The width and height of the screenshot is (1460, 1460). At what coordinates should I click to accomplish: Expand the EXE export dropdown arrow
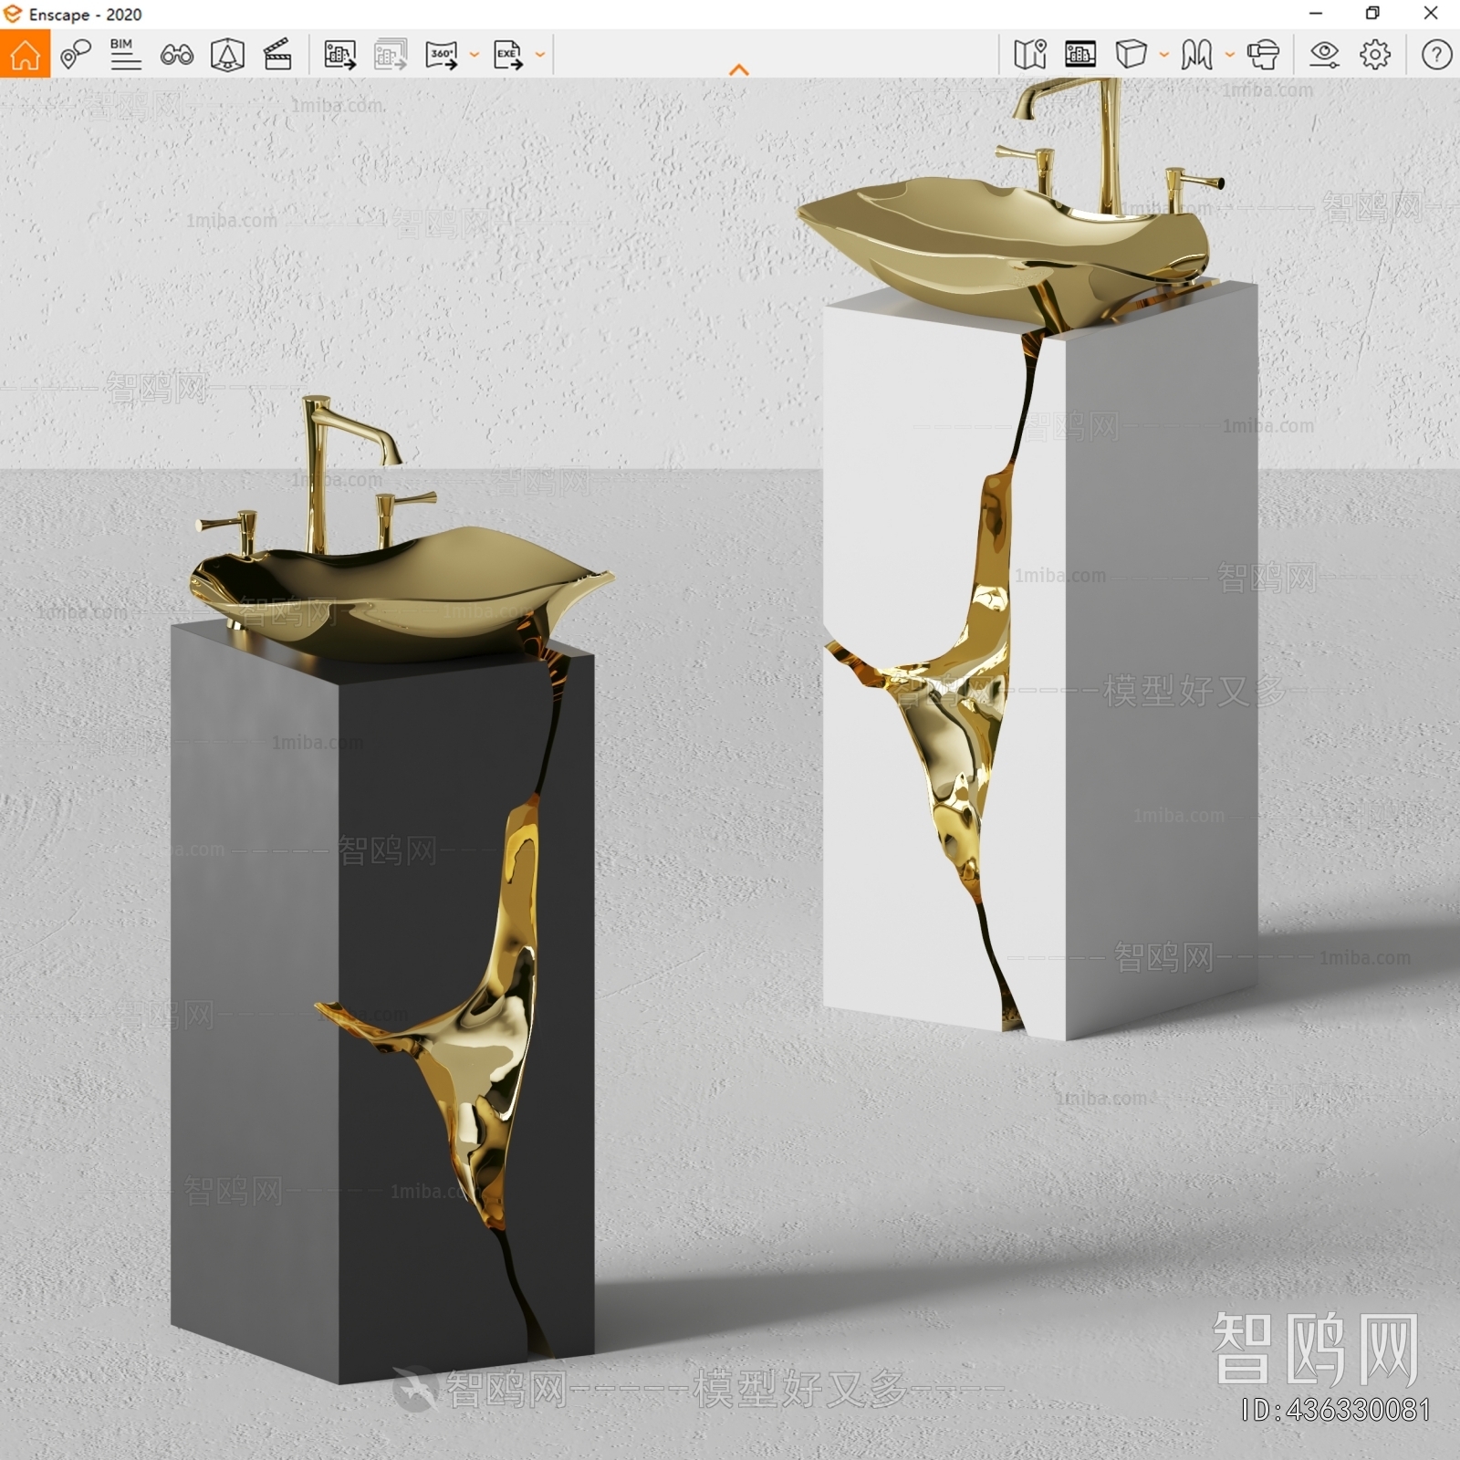point(540,55)
